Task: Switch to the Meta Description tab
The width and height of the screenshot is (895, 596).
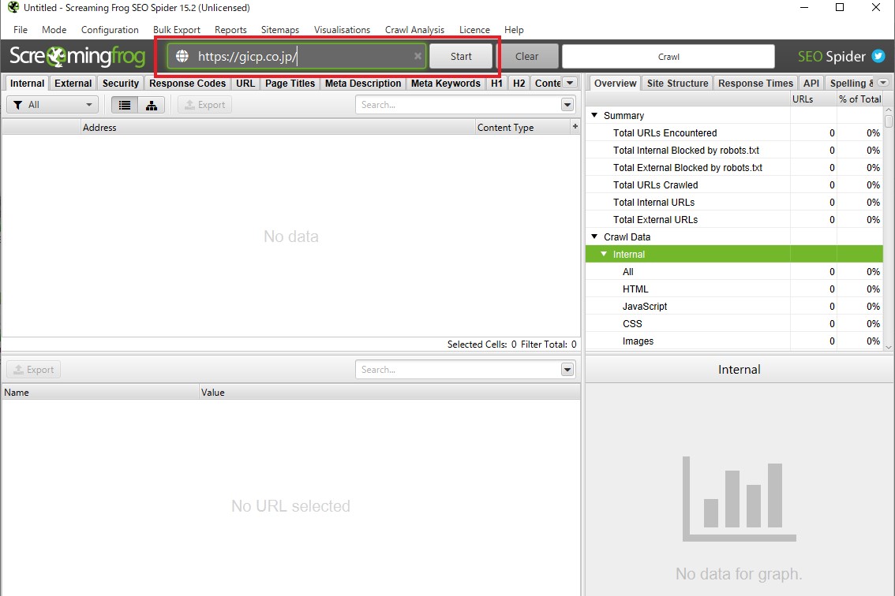Action: (363, 84)
